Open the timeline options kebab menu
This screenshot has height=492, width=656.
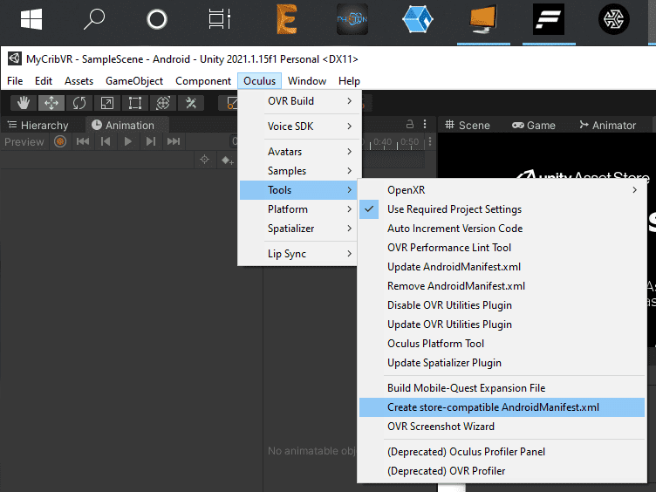pyautogui.click(x=430, y=142)
